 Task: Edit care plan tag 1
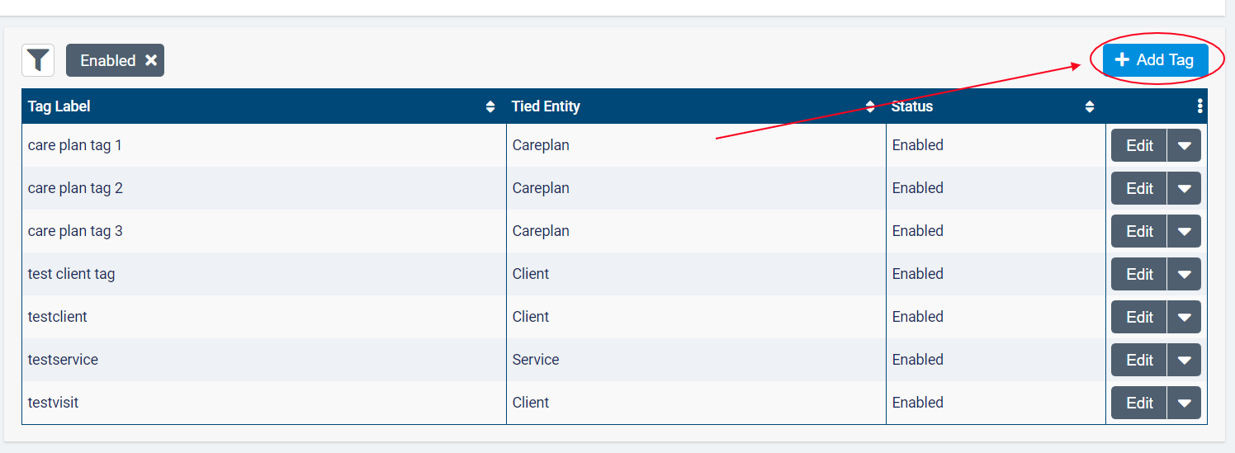(x=1139, y=145)
